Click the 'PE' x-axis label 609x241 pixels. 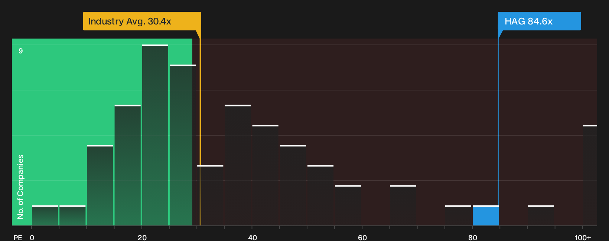[18, 237]
